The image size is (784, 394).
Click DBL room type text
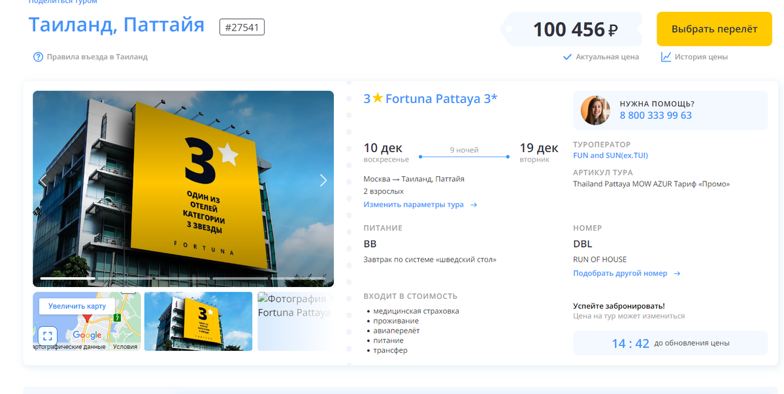point(583,244)
